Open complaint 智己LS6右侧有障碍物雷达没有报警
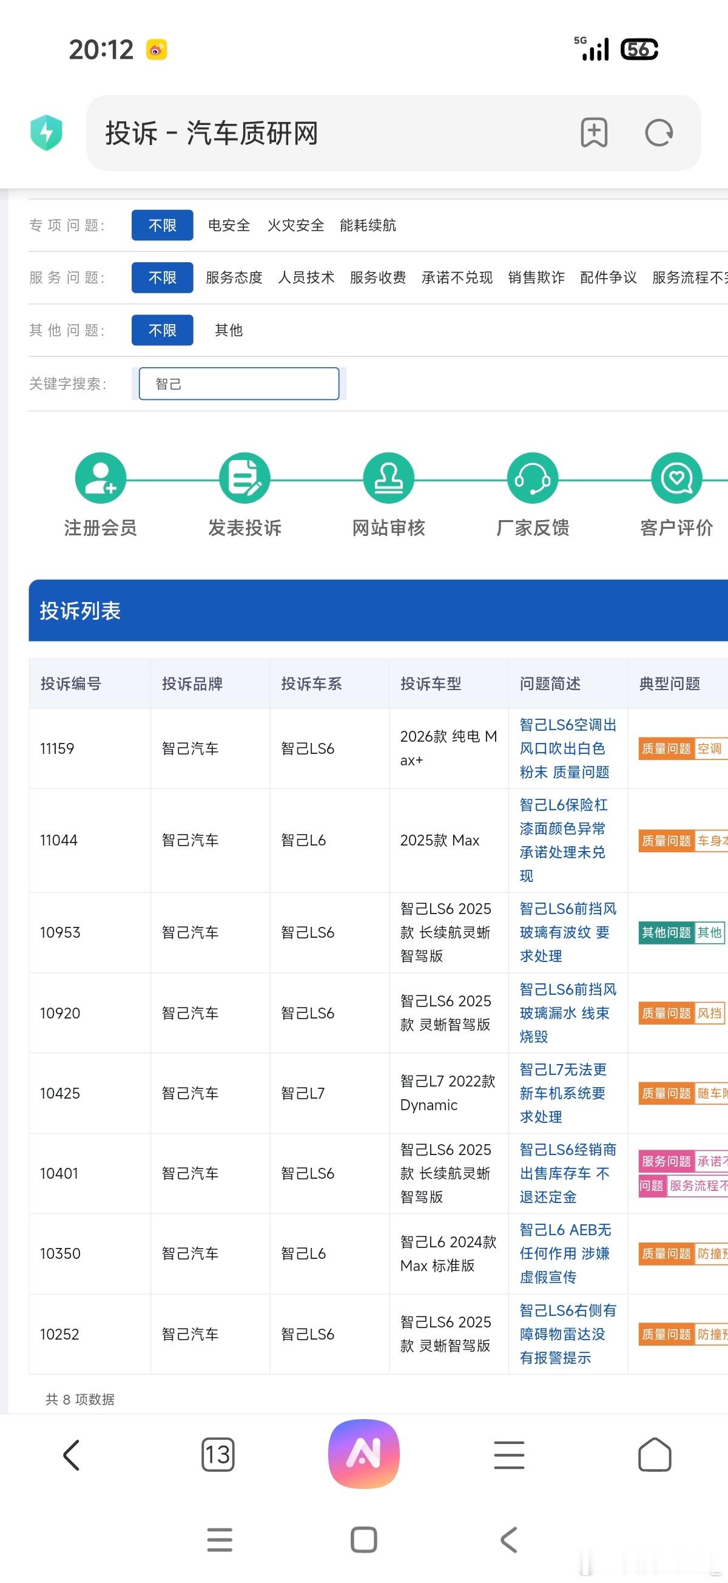The image size is (728, 1583). pyautogui.click(x=568, y=1334)
